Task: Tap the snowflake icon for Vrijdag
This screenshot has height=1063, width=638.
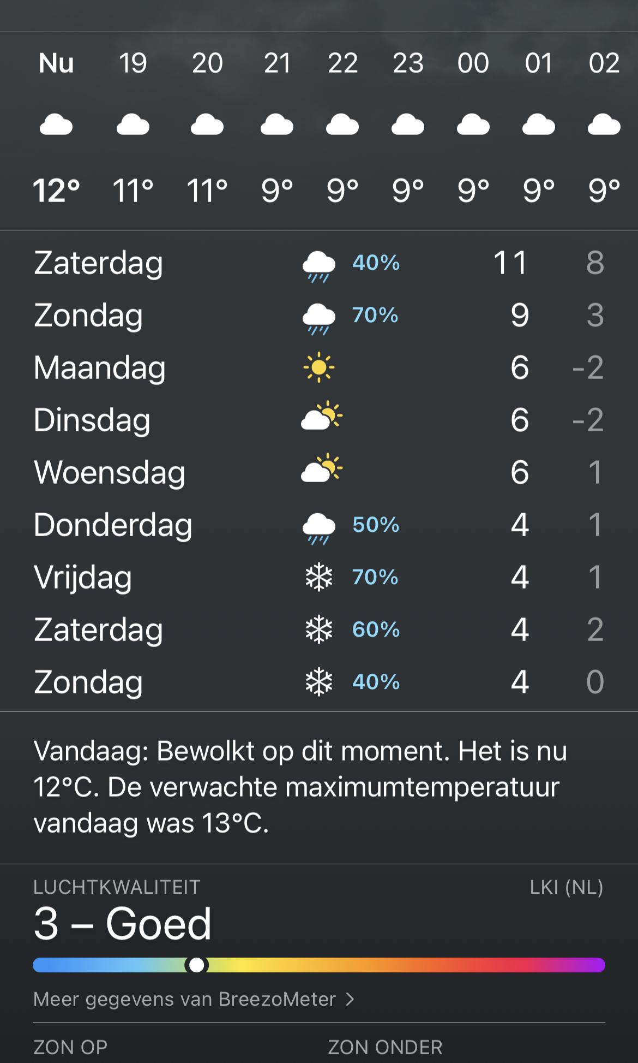Action: (x=319, y=578)
